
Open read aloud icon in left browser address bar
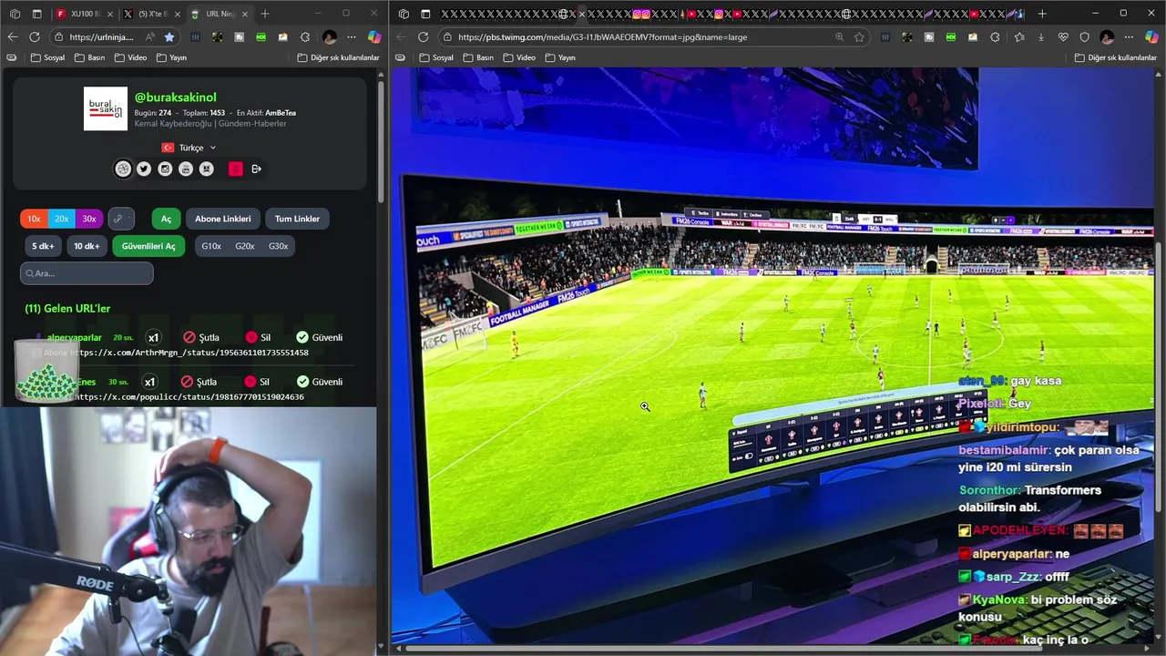tap(150, 37)
